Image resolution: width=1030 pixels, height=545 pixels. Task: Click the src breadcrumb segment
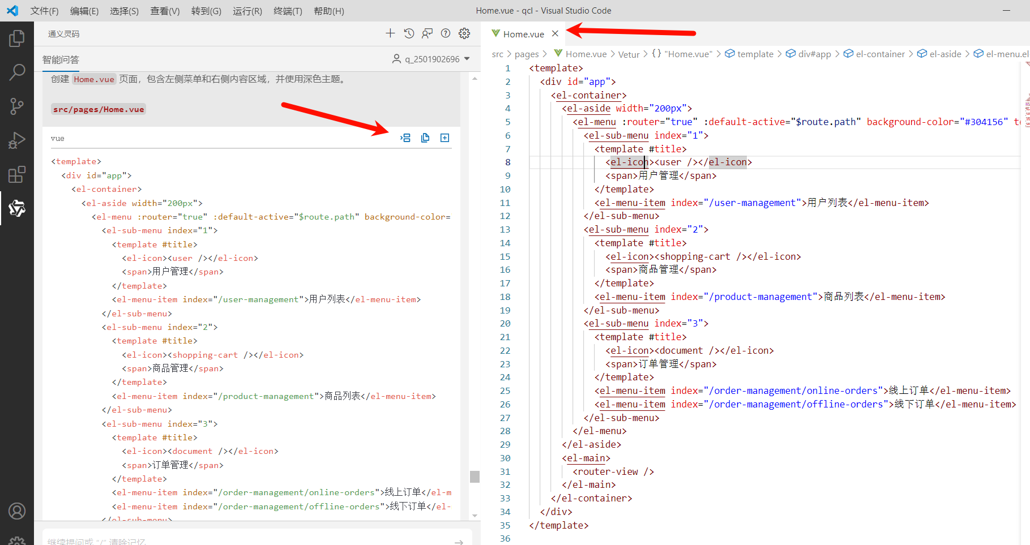pyautogui.click(x=497, y=54)
